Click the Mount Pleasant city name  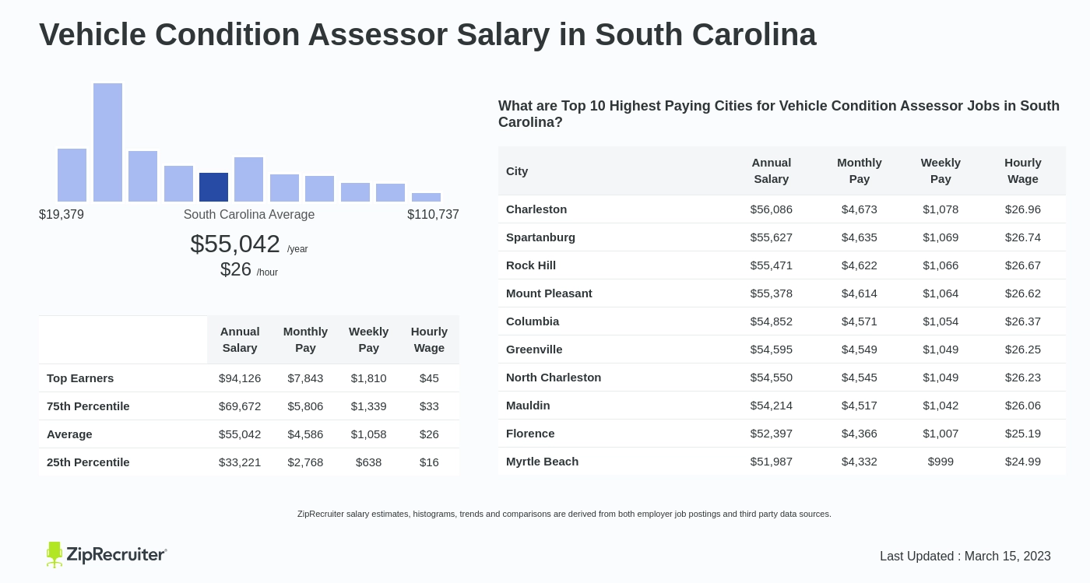549,293
